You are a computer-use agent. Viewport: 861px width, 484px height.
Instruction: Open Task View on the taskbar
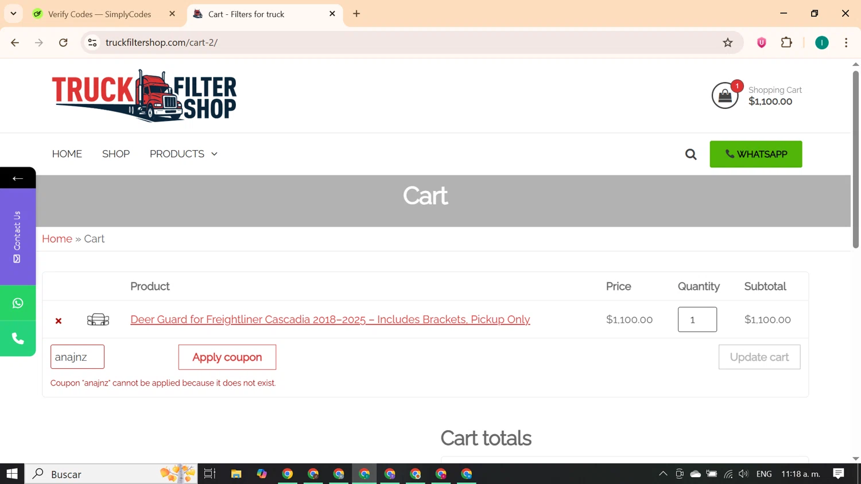pos(210,474)
